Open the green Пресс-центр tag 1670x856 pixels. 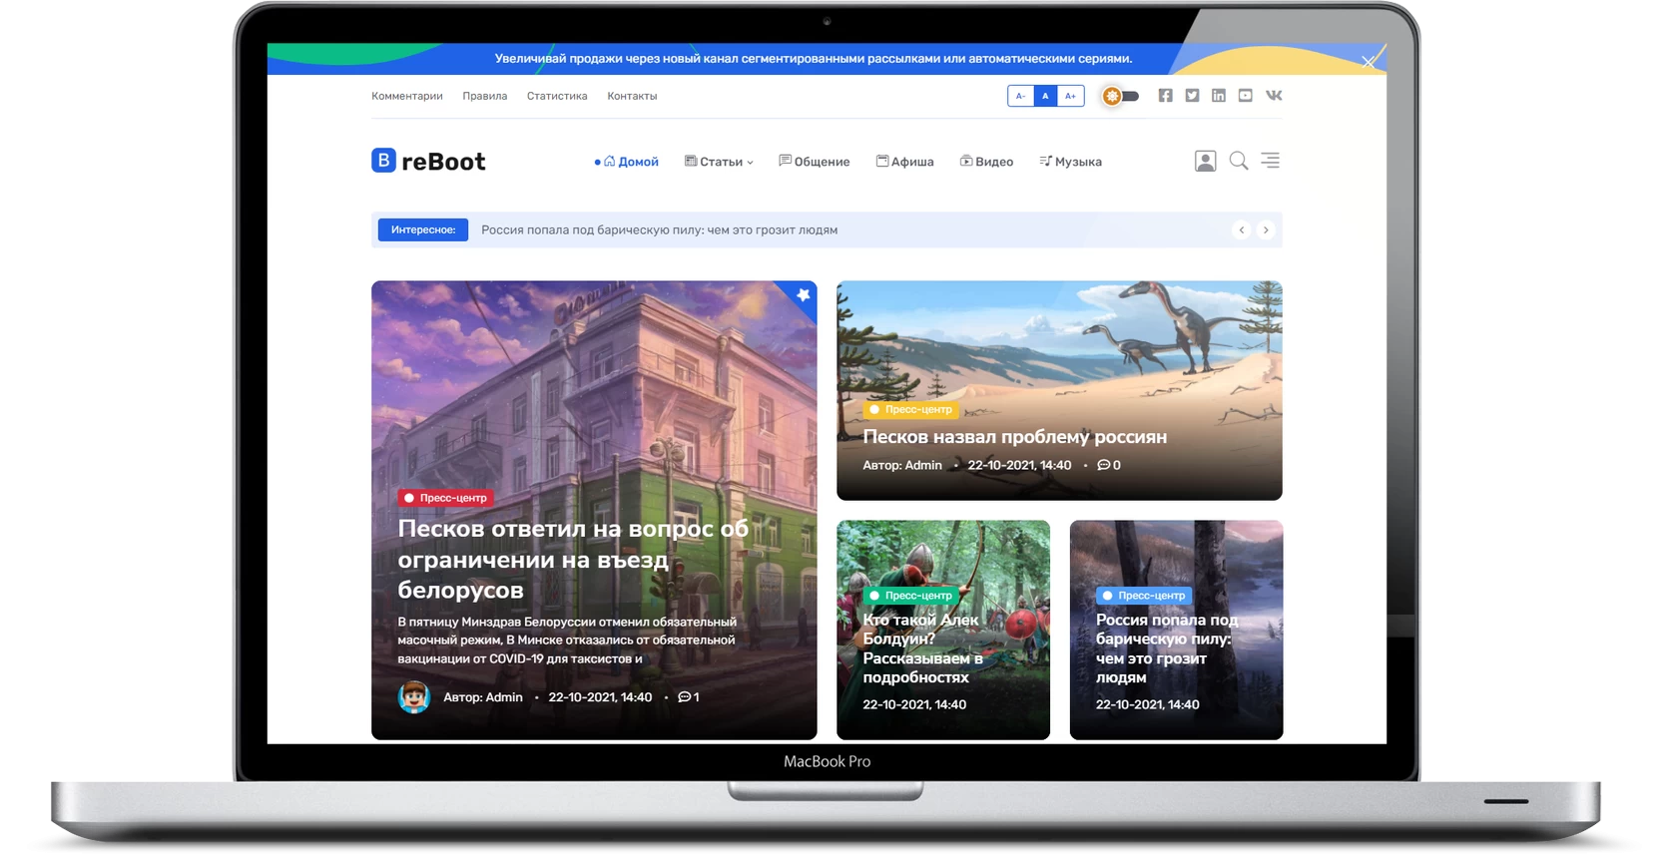click(x=910, y=596)
